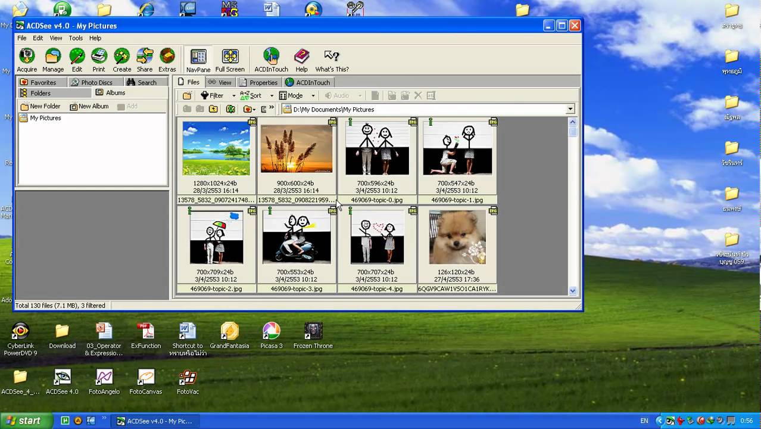Image resolution: width=761 pixels, height=429 pixels.
Task: Open the ACDInTouch tab
Action: point(307,82)
